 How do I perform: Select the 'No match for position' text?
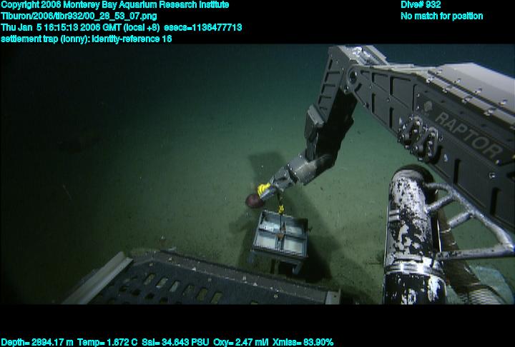coord(441,16)
